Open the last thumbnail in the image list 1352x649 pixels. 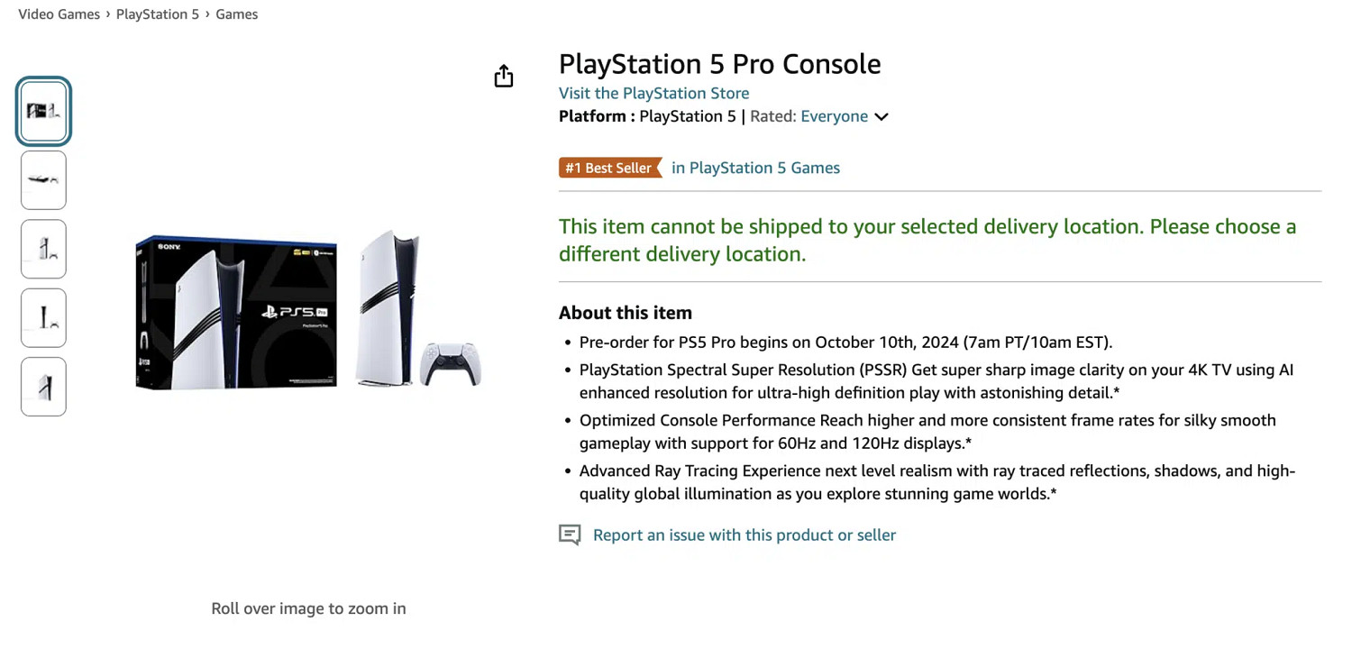[42, 386]
